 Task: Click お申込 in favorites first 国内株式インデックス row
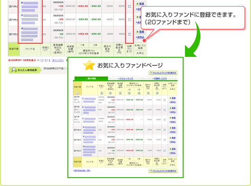tap(172, 102)
